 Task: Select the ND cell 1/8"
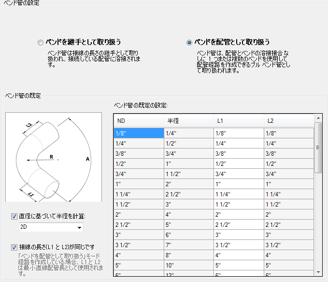(x=139, y=133)
